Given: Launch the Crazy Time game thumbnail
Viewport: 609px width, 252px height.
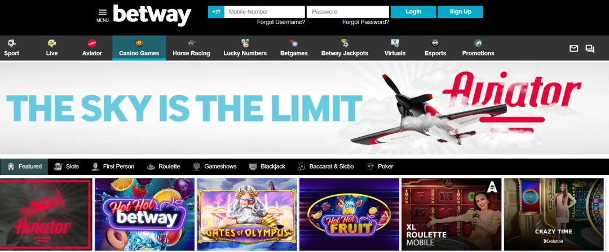Looking at the screenshot, I should pyautogui.click(x=554, y=214).
